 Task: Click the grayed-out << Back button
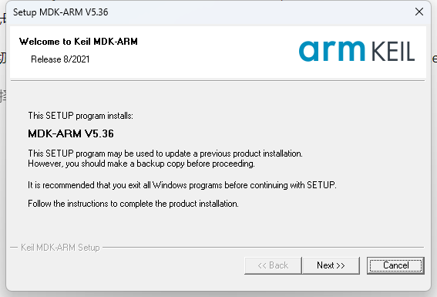273,265
